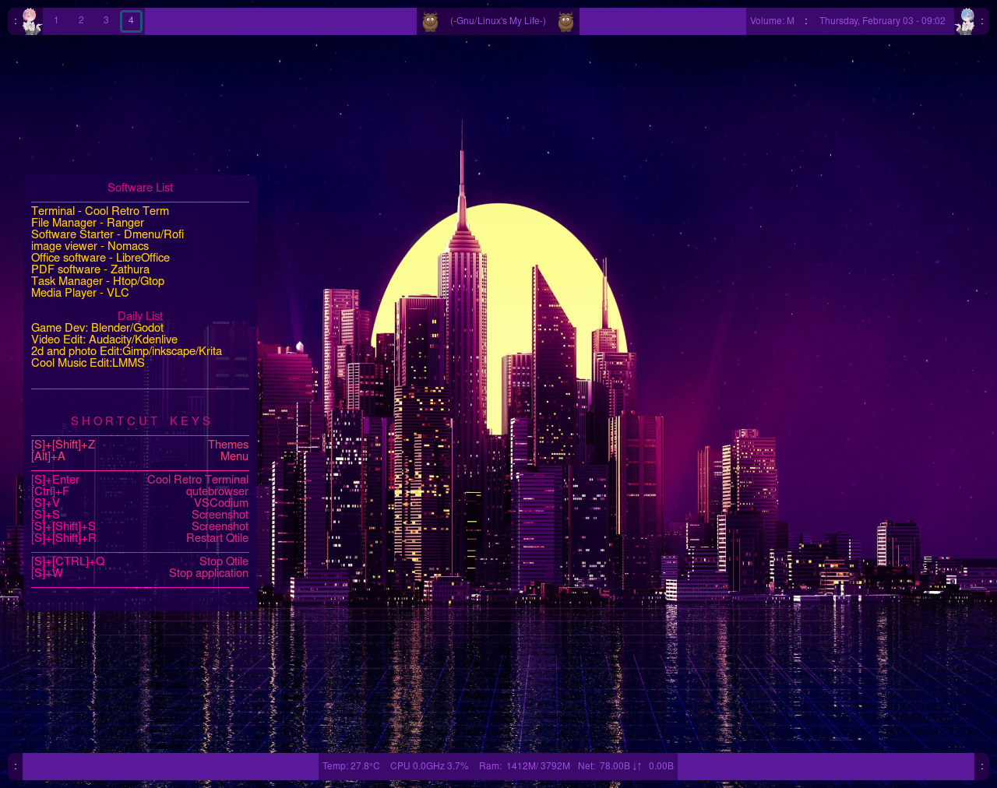The width and height of the screenshot is (997, 788).
Task: Click the "SHORTCUT KEYS" heading
Action: 141,421
